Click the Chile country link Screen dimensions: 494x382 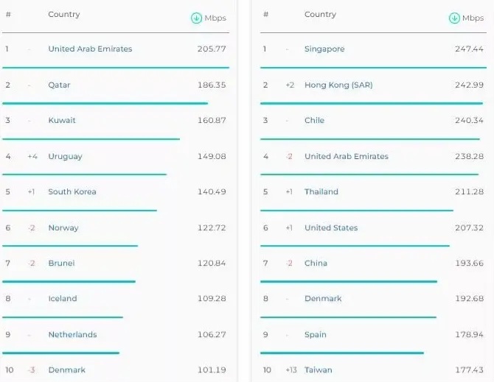coord(314,121)
